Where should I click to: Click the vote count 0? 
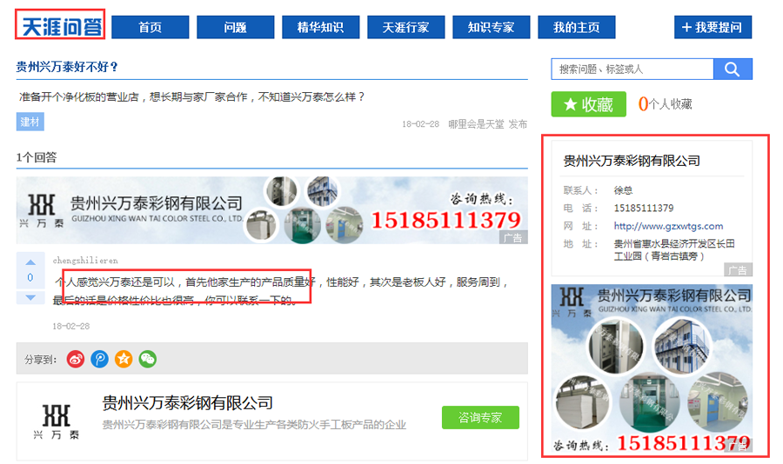pos(30,277)
